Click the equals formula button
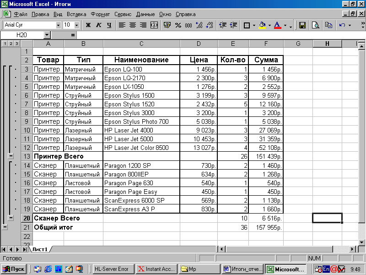 coord(73,35)
